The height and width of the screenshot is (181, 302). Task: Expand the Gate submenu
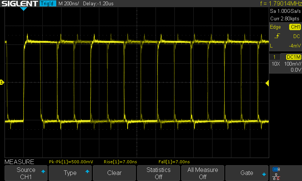point(247,173)
